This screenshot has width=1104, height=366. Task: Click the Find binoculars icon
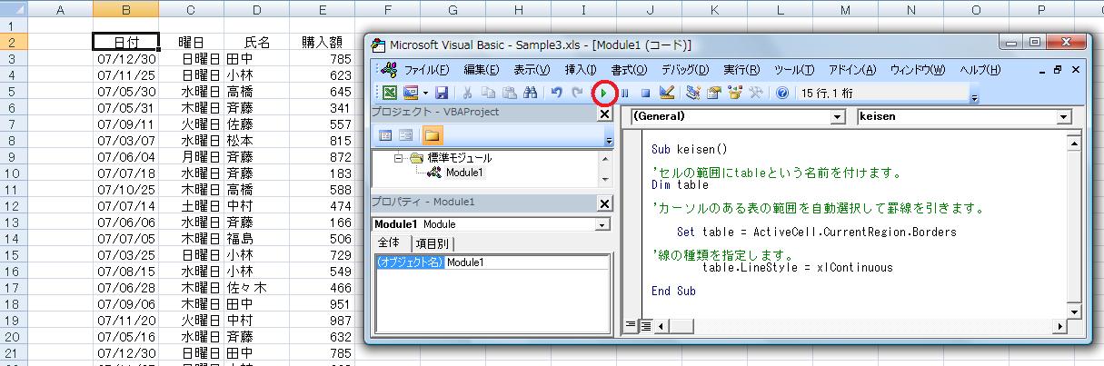(532, 93)
